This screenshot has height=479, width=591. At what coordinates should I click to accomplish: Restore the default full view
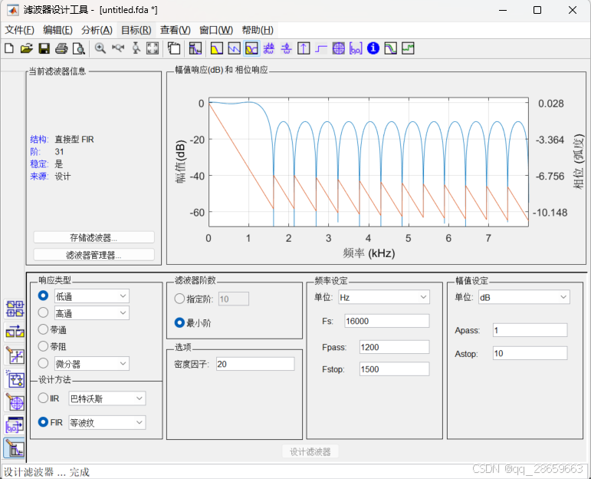pyautogui.click(x=153, y=48)
